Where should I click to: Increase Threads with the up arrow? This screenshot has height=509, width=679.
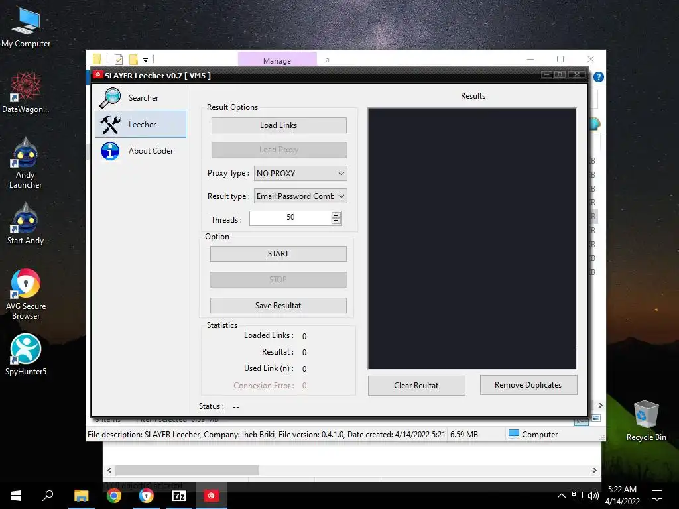click(x=336, y=215)
